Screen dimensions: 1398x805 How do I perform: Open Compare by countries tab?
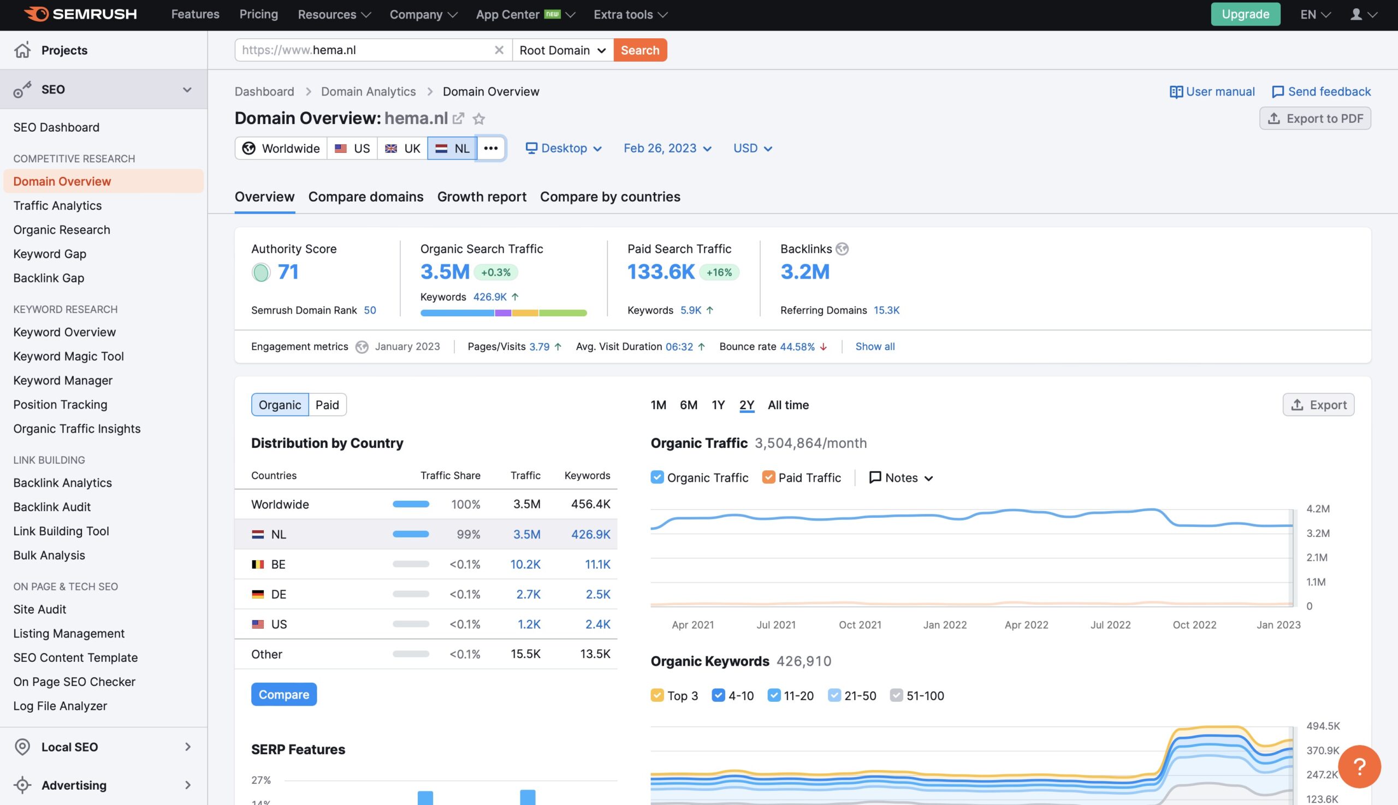(x=610, y=196)
